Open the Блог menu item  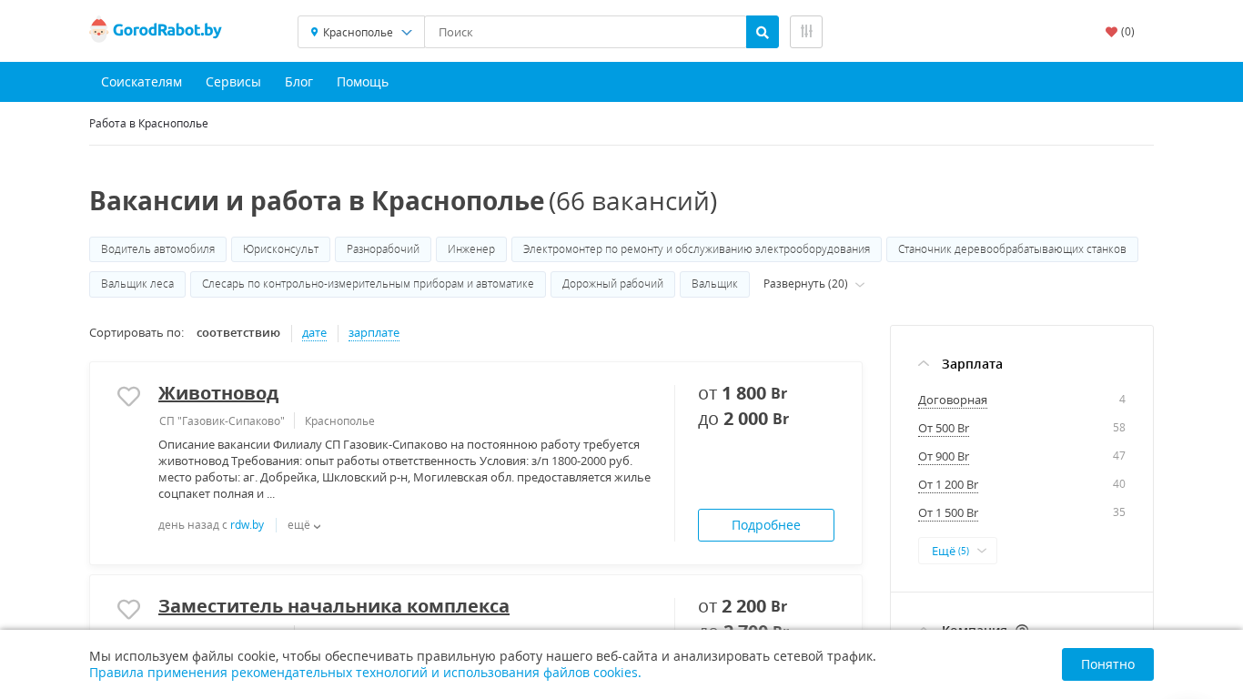pyautogui.click(x=298, y=82)
